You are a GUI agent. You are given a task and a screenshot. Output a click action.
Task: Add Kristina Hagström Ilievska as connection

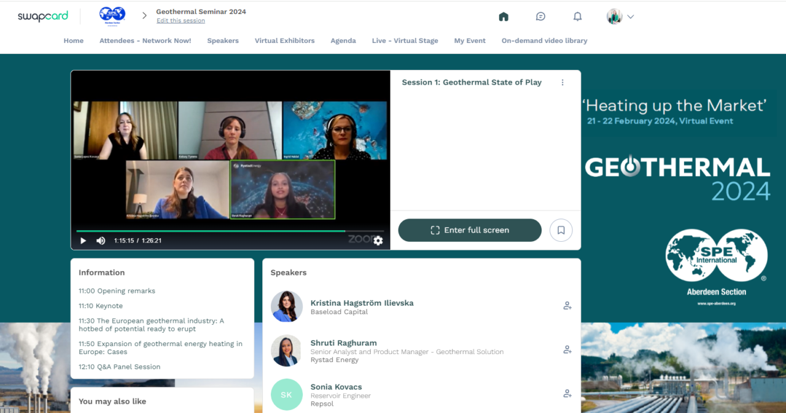click(567, 306)
